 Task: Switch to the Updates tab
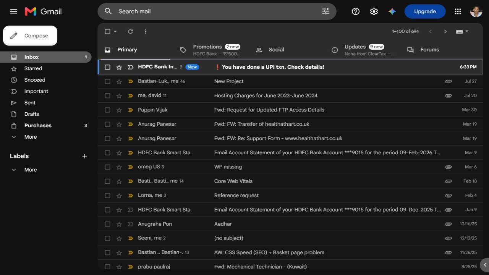[363, 50]
